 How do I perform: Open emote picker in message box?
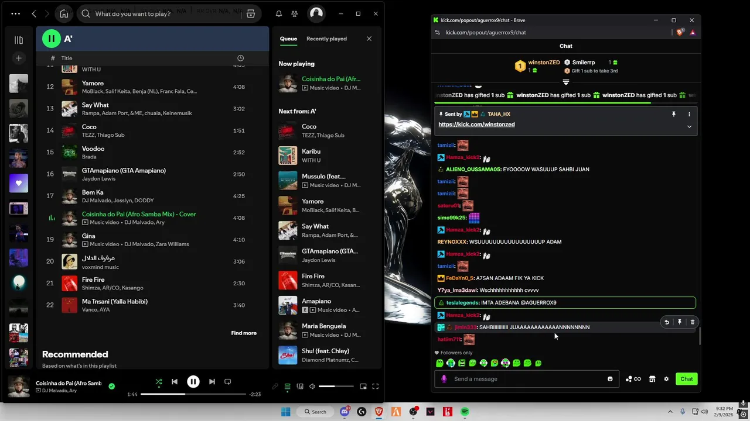pos(610,379)
